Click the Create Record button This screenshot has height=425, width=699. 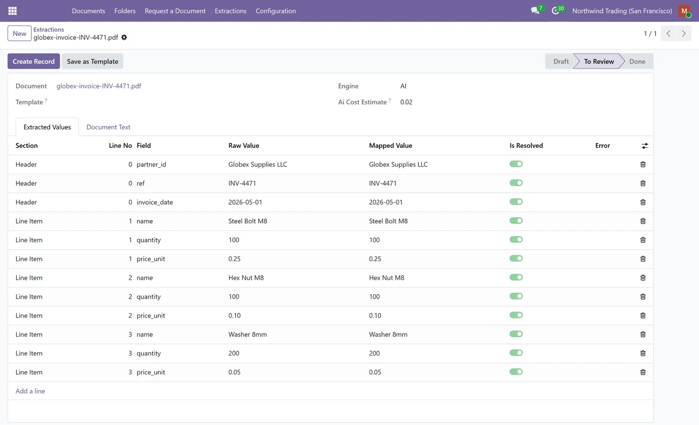(33, 61)
